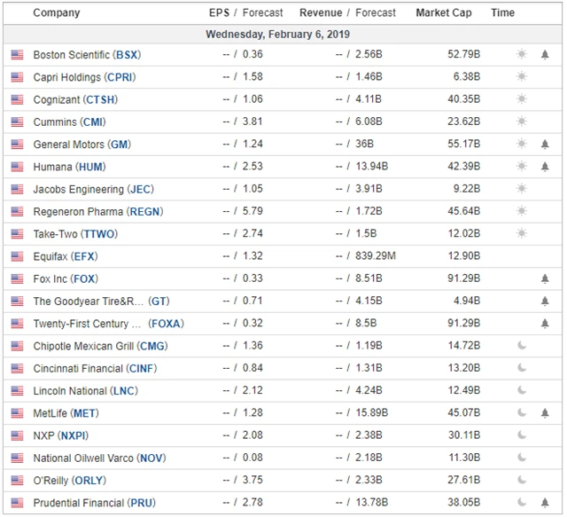This screenshot has width=567, height=517.
Task: Click the bell icon for MetLife
Action: [x=545, y=412]
